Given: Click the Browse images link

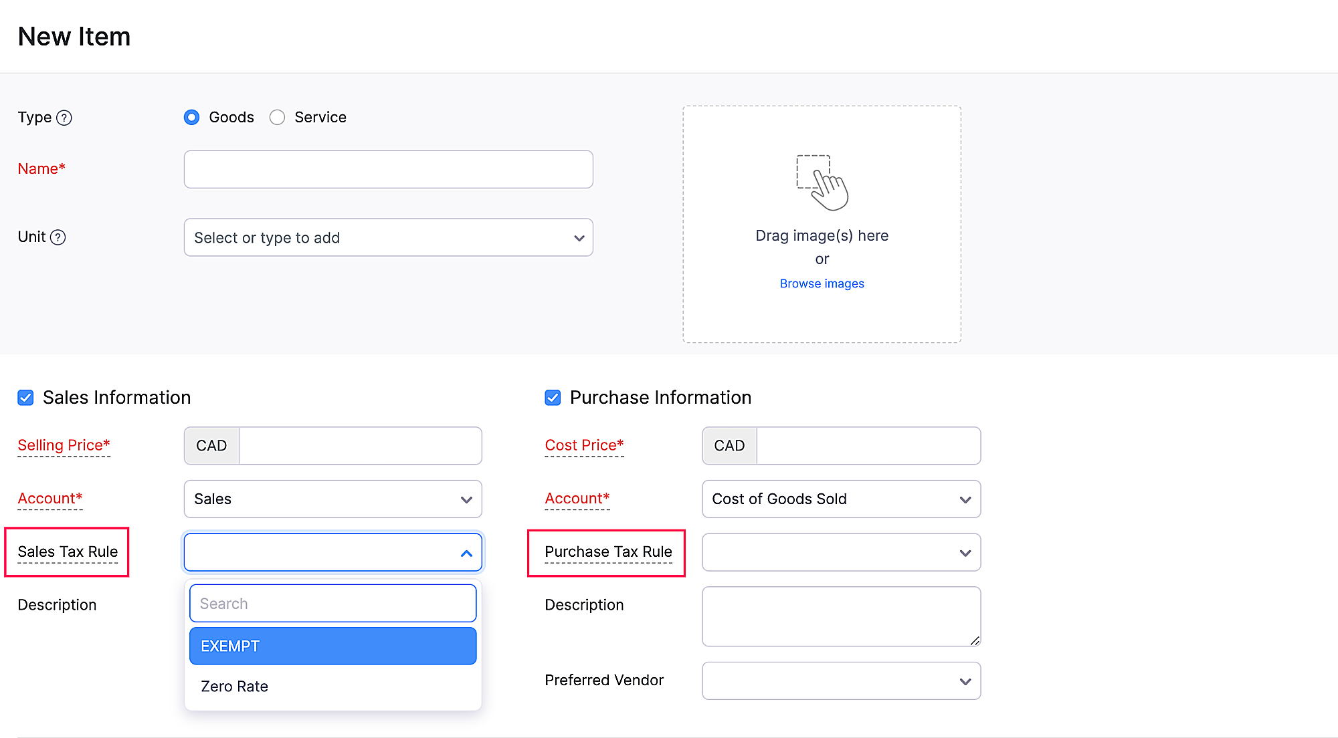Looking at the screenshot, I should [x=822, y=283].
